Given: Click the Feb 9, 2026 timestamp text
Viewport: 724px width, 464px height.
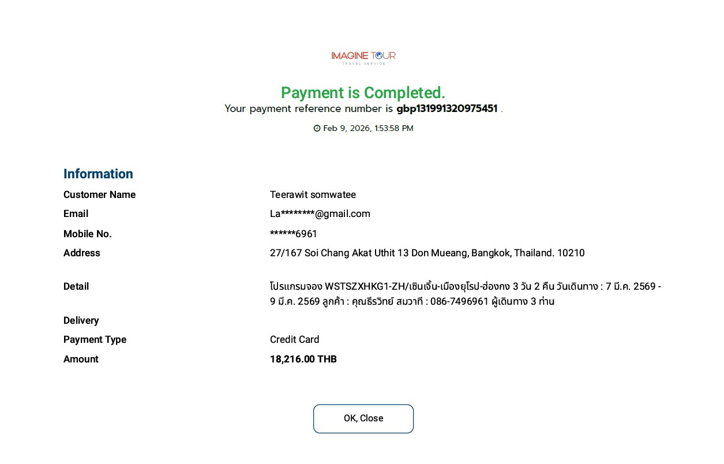Looking at the screenshot, I should (x=368, y=128).
